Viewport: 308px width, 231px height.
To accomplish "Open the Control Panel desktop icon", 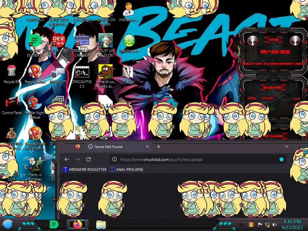I will coord(12,105).
